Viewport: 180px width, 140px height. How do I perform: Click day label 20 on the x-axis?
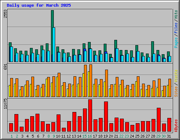(111, 136)
